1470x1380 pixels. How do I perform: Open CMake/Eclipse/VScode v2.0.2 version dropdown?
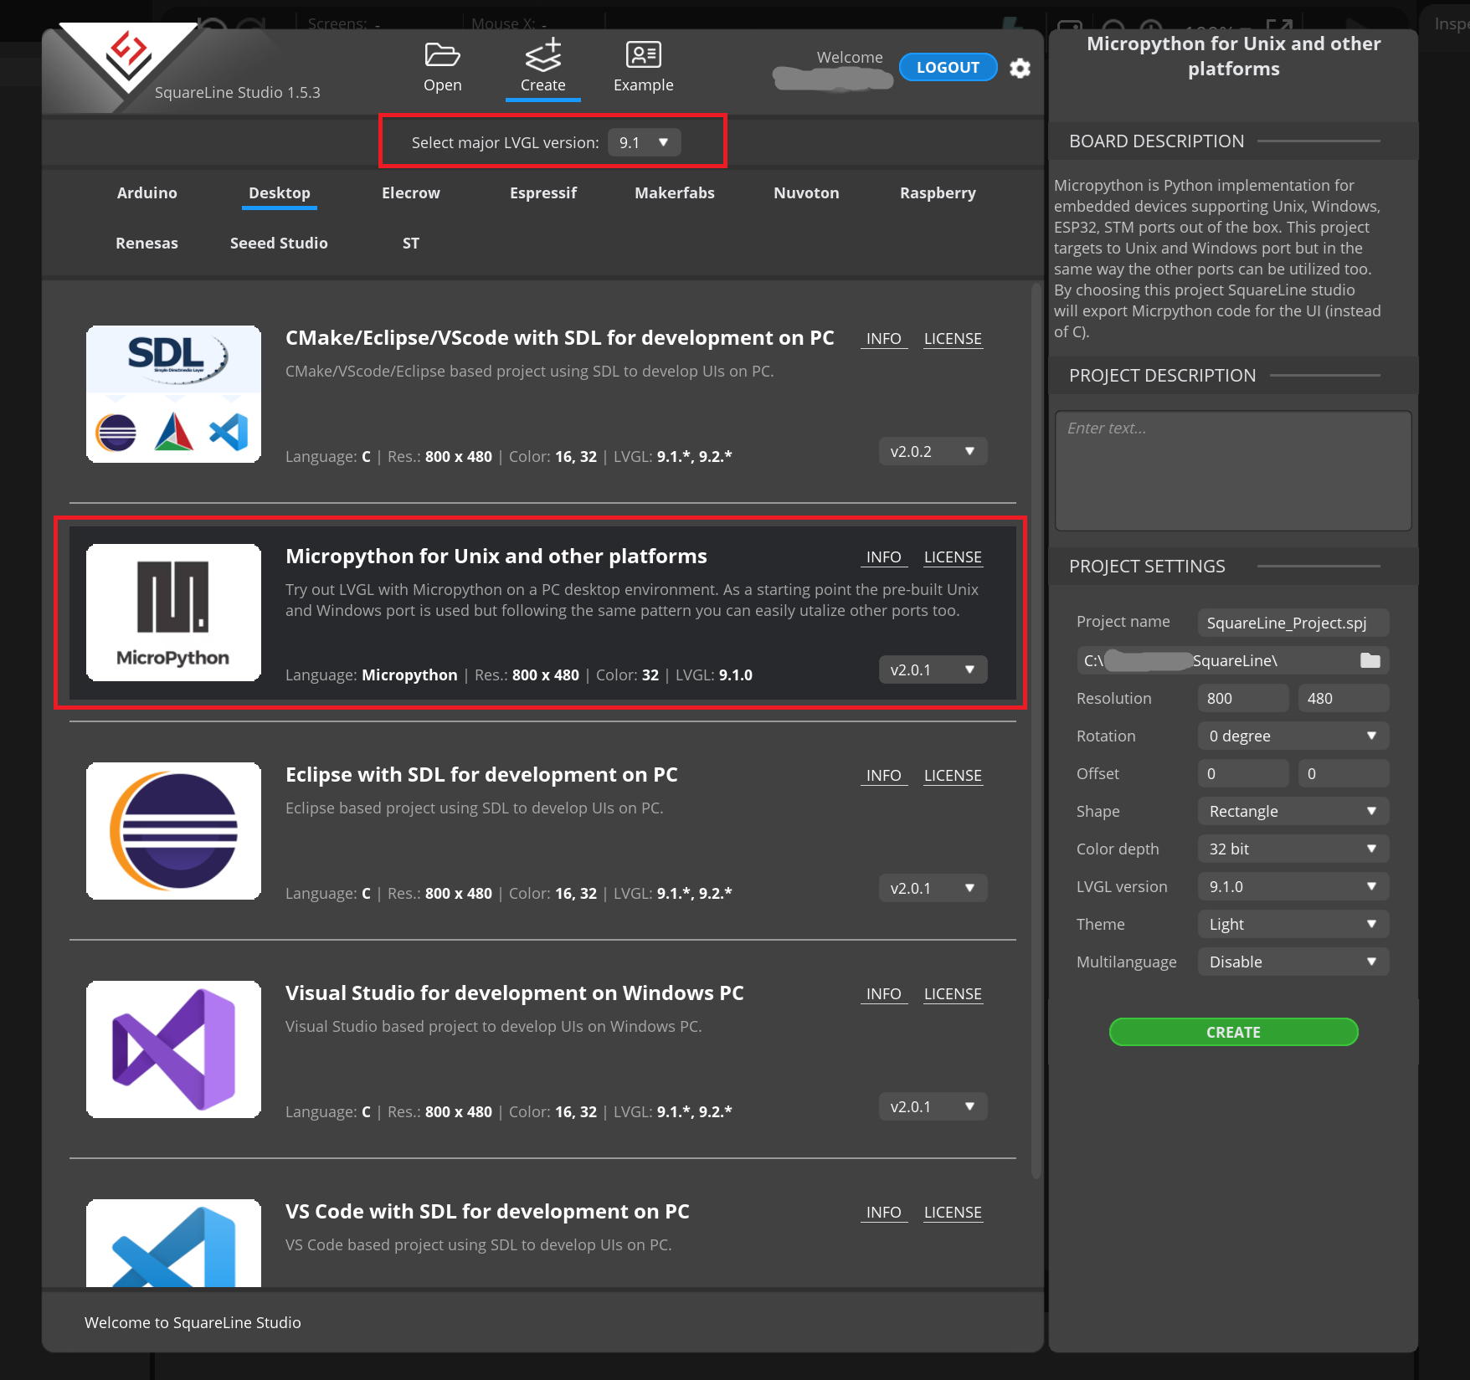coord(933,451)
